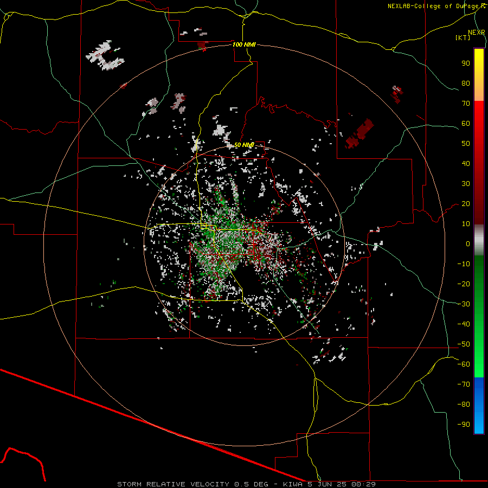This screenshot has height=488, width=488.
Task: Select the -60 knot scale label
Action: [x=464, y=364]
